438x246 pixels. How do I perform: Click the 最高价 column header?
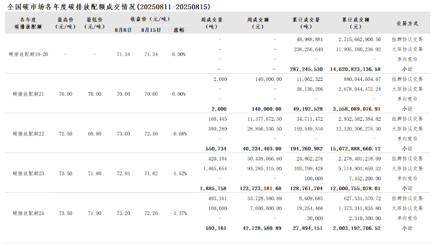pos(66,23)
